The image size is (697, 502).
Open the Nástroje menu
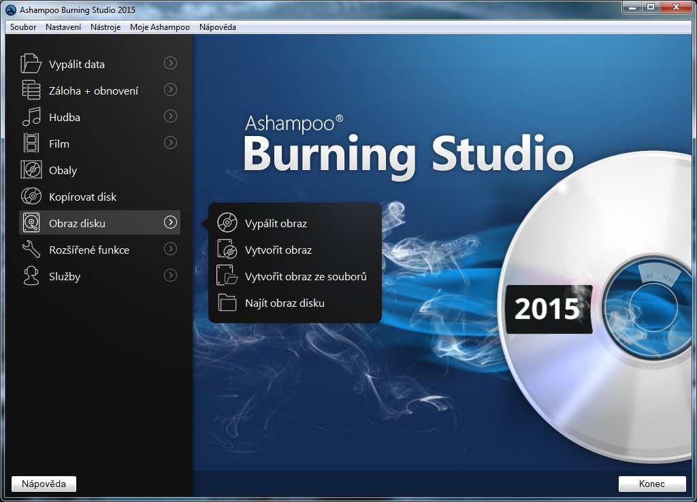[106, 27]
